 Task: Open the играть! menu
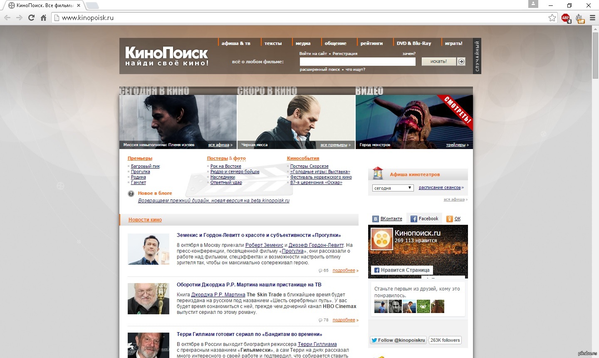[453, 43]
